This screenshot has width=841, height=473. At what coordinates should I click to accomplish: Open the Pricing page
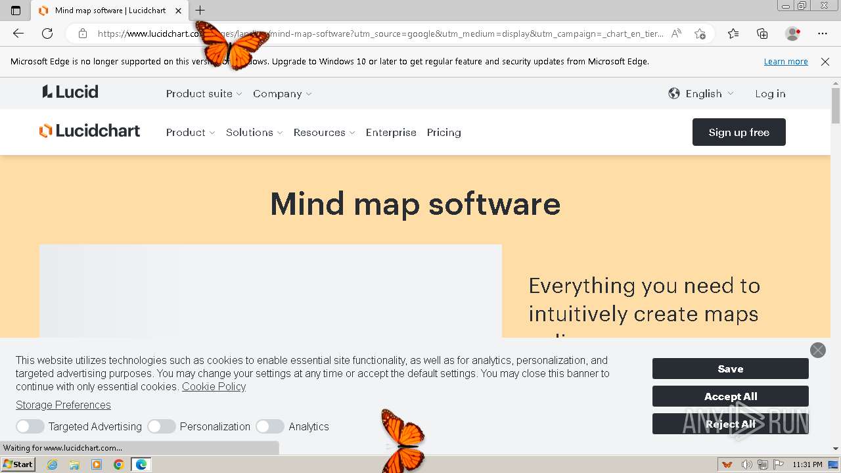[x=444, y=132]
